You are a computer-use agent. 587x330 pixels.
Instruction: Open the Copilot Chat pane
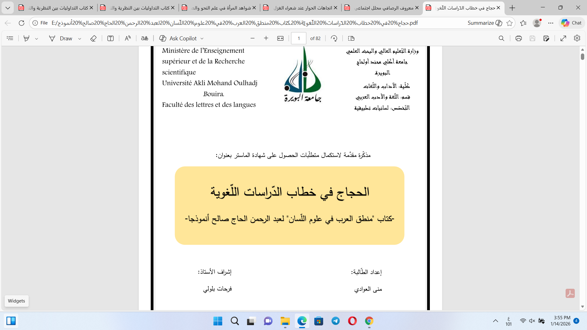point(571,23)
